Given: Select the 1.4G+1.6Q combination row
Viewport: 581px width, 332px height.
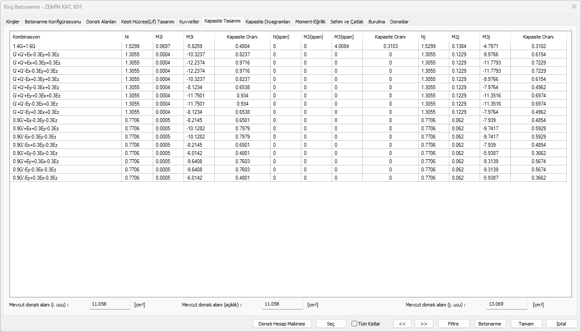Looking at the screenshot, I should 65,46.
